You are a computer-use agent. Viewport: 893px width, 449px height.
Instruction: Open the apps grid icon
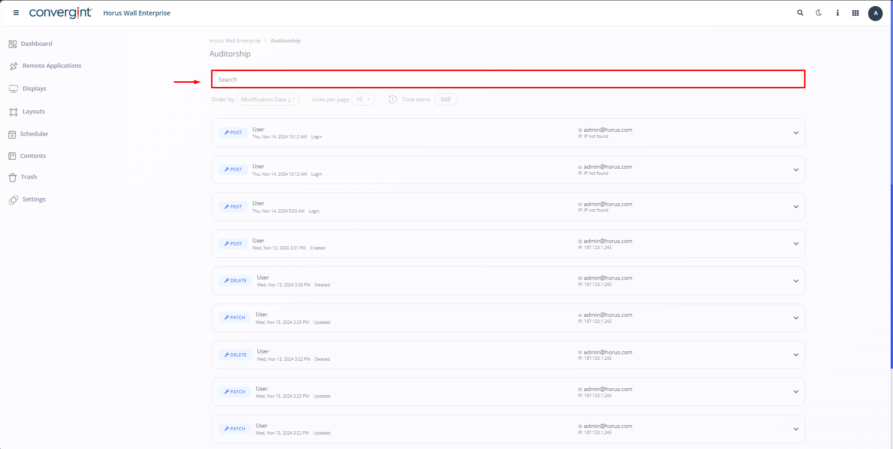tap(856, 13)
